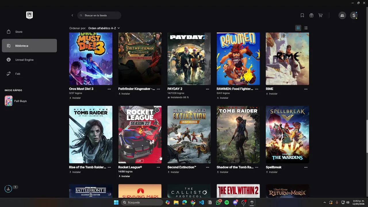Install Rocket League
The image size is (368, 207).
tap(124, 176)
